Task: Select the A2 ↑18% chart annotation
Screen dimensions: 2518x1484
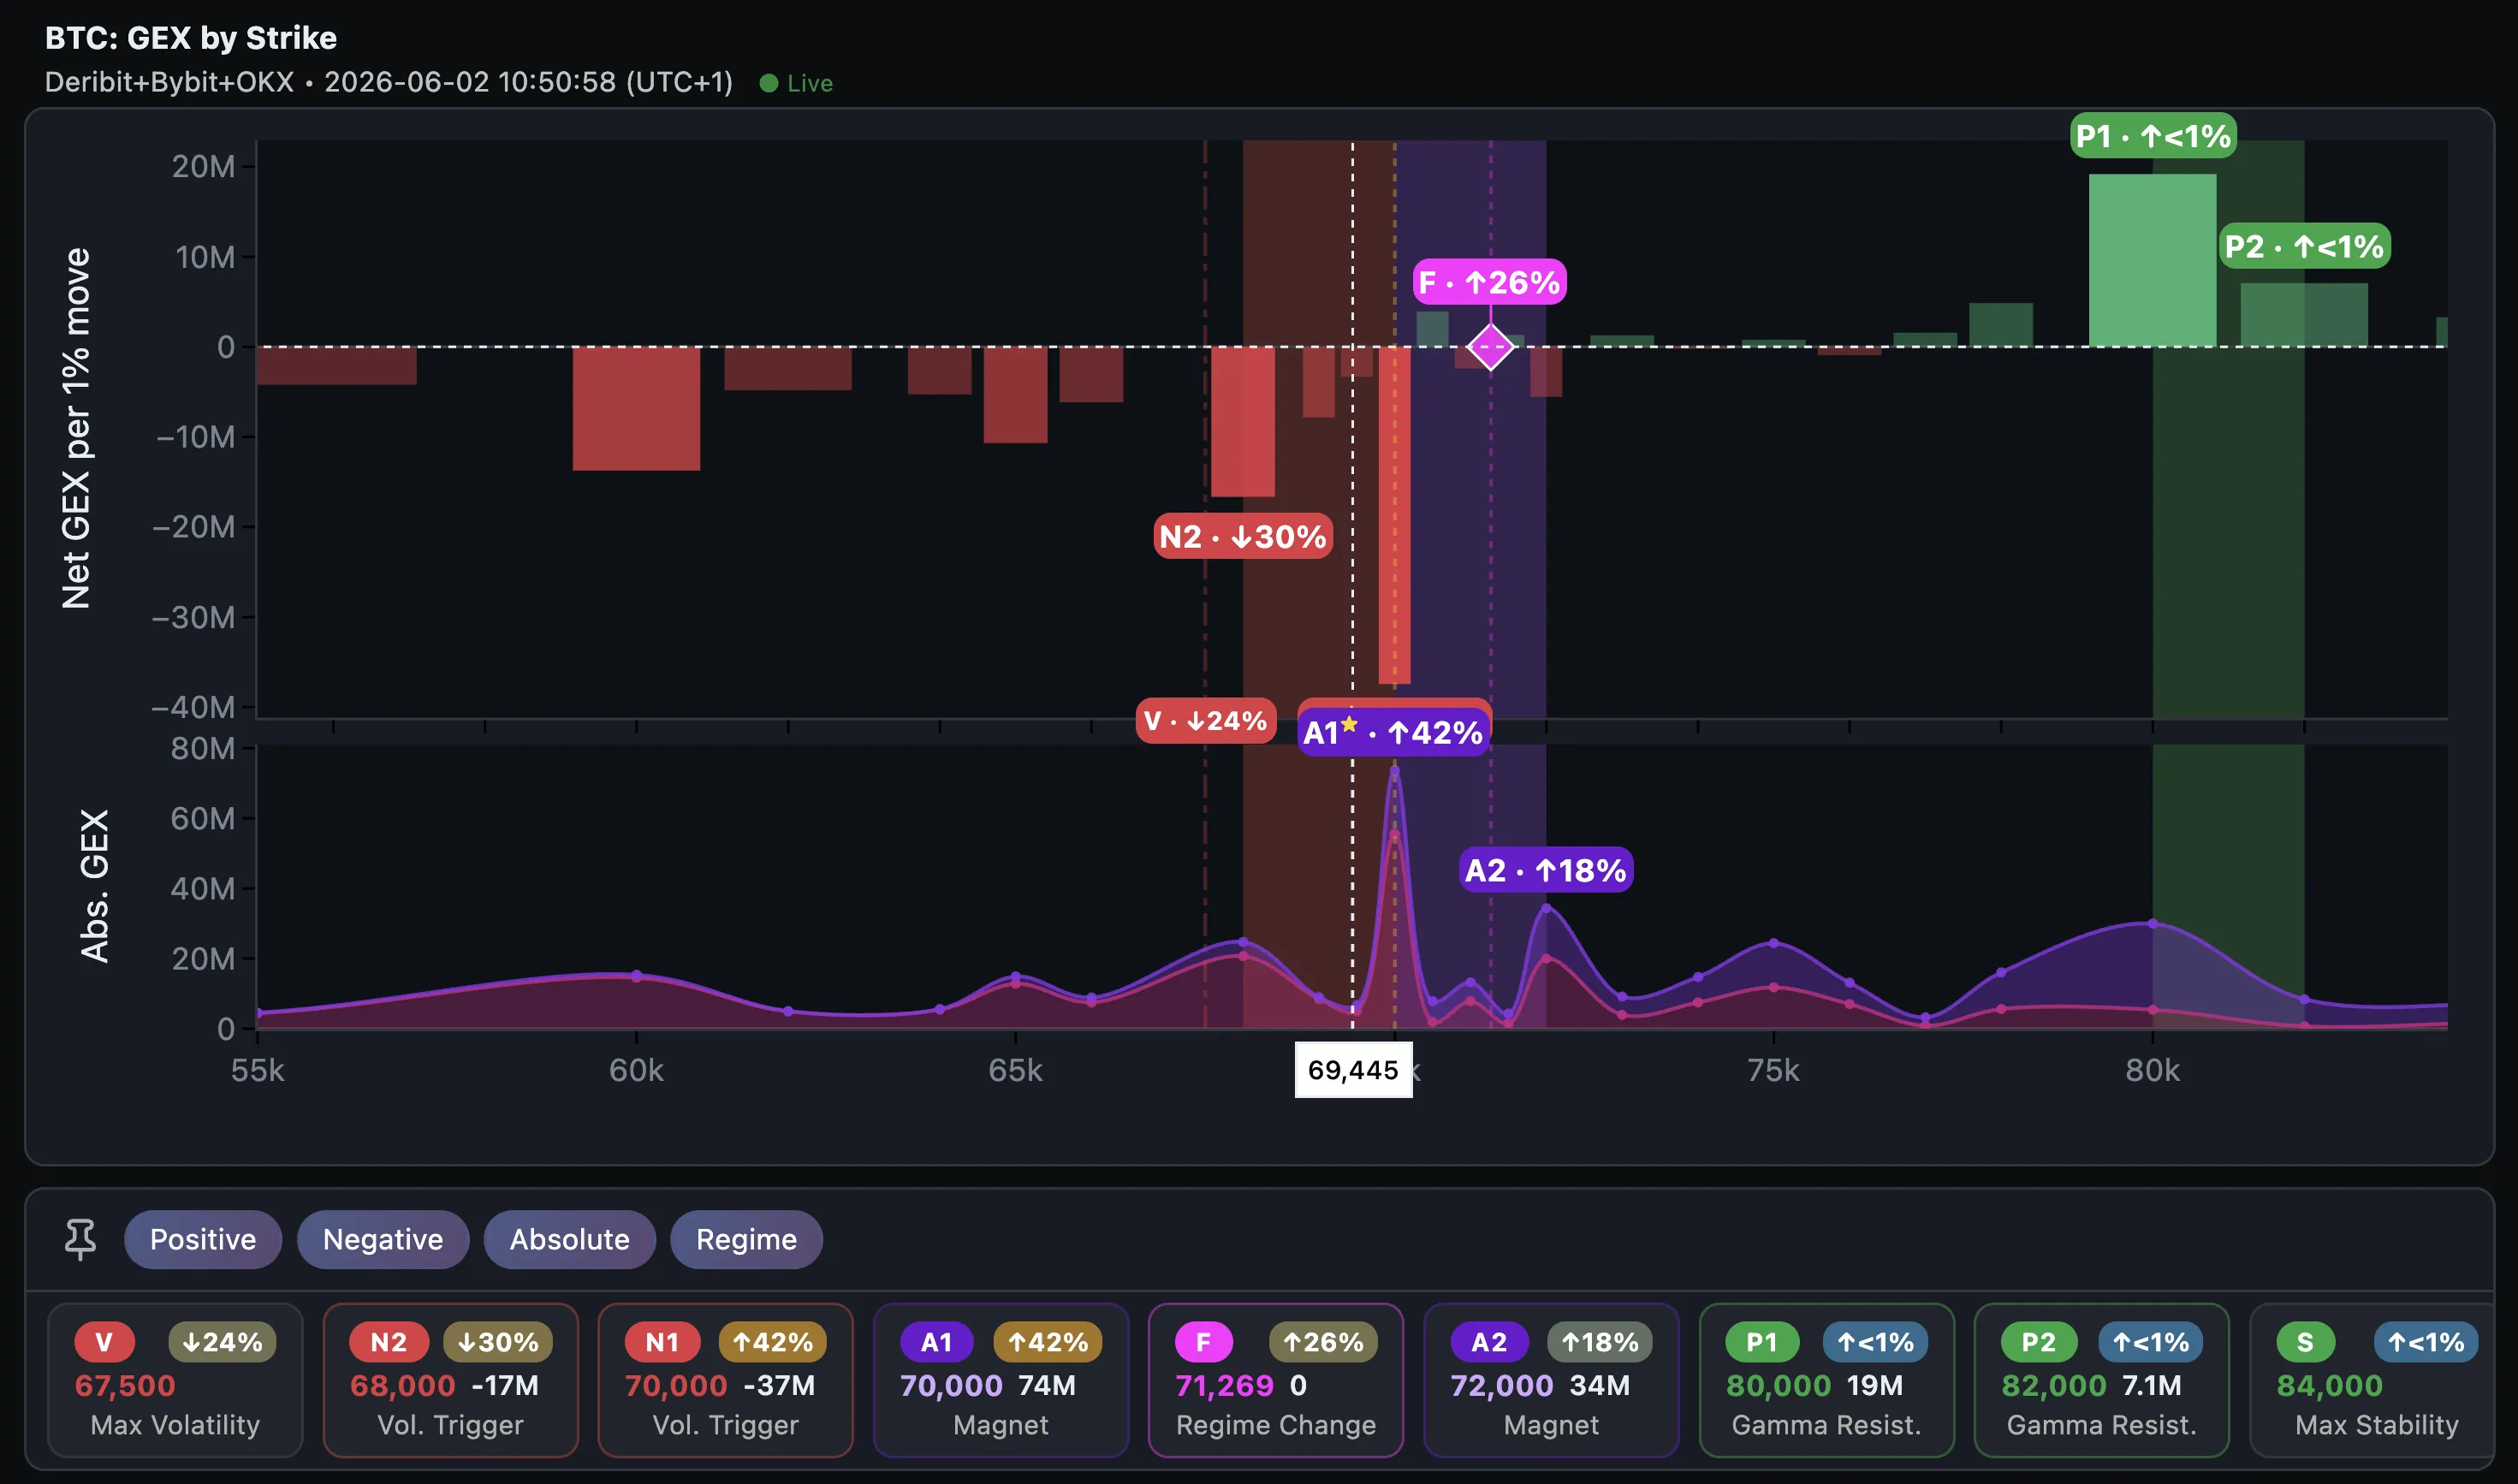Action: tap(1546, 870)
